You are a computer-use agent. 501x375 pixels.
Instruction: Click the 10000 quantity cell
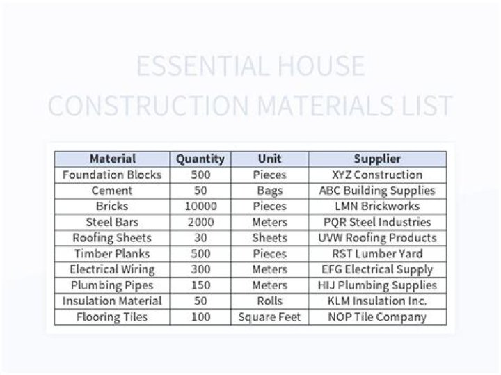[x=200, y=207]
